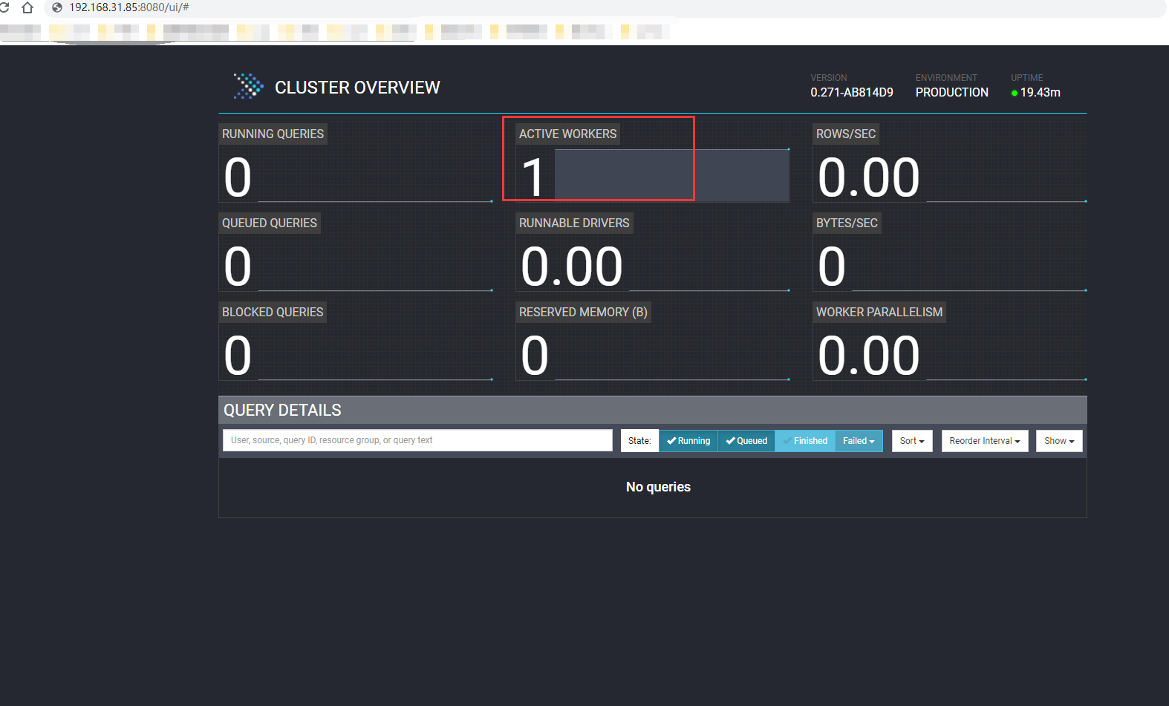
Task: Click the Blocked Queries value 0
Action: click(x=238, y=356)
